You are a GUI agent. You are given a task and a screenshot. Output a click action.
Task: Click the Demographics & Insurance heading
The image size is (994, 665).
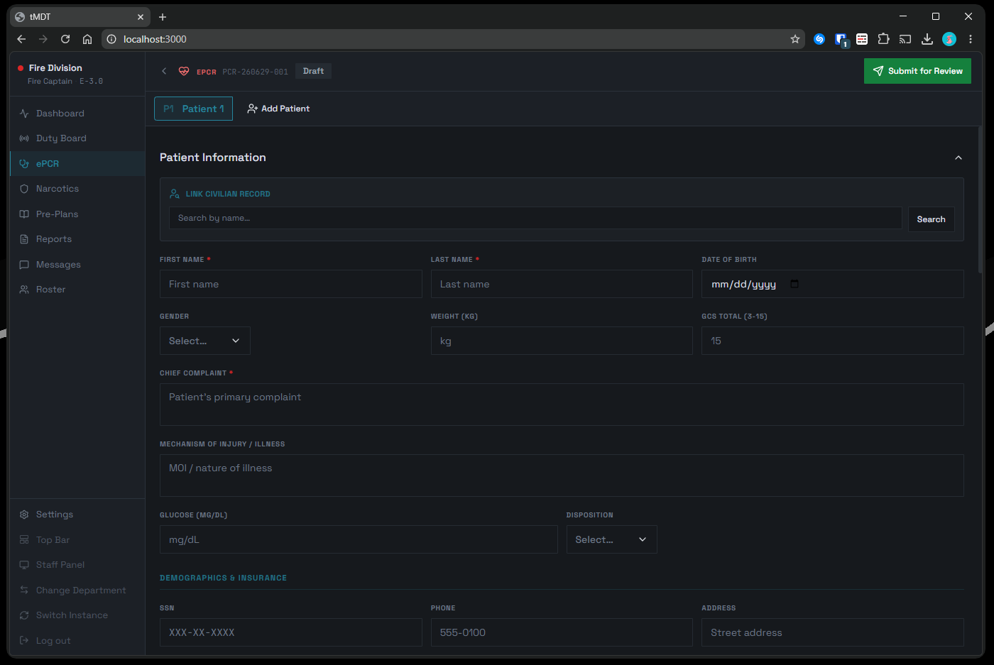click(224, 578)
